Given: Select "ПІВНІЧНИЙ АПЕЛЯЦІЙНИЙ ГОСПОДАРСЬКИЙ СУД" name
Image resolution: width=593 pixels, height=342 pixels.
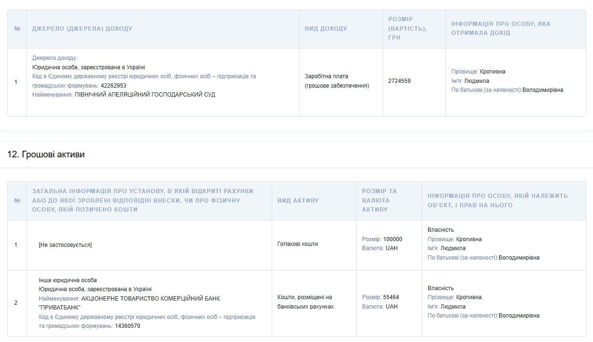Looking at the screenshot, I should click(145, 95).
